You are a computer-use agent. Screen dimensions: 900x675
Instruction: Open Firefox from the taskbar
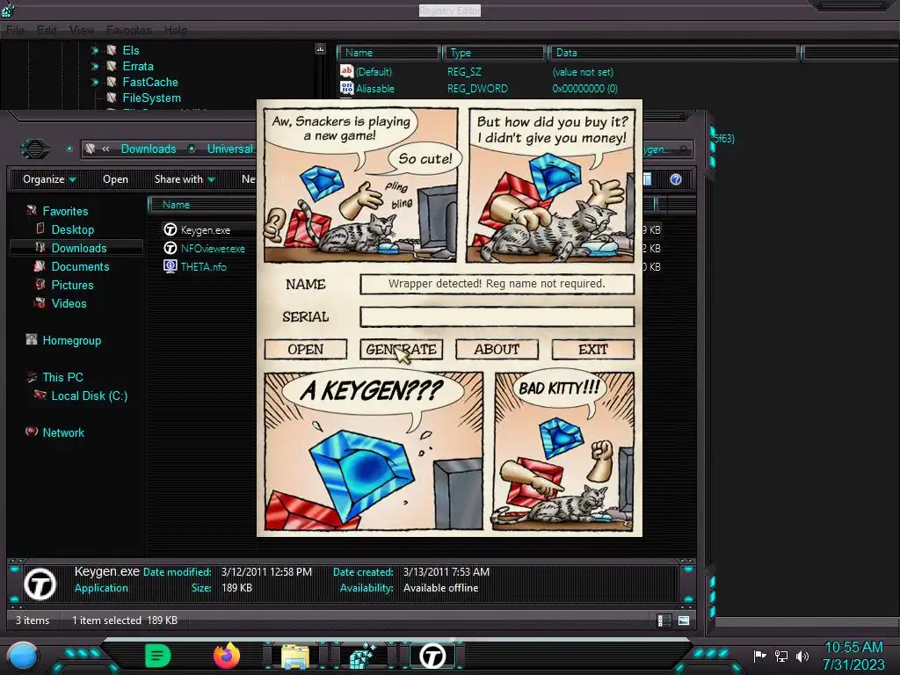pos(227,656)
